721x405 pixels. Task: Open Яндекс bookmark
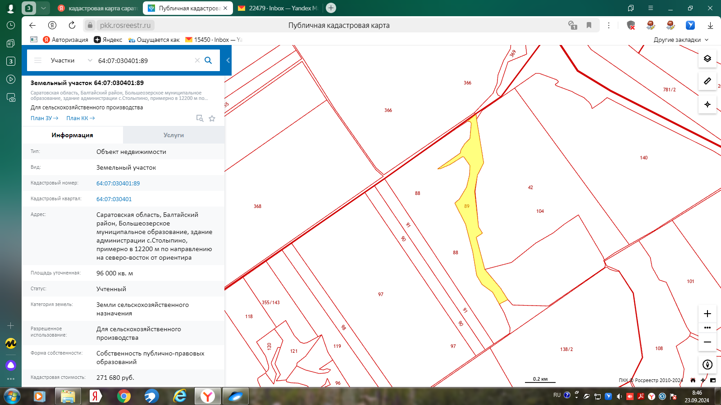pos(108,40)
